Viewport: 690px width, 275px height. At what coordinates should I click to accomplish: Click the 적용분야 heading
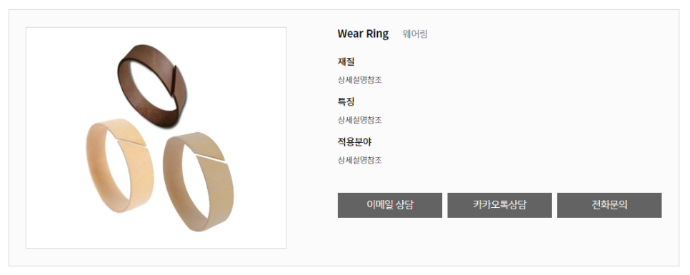click(x=354, y=141)
